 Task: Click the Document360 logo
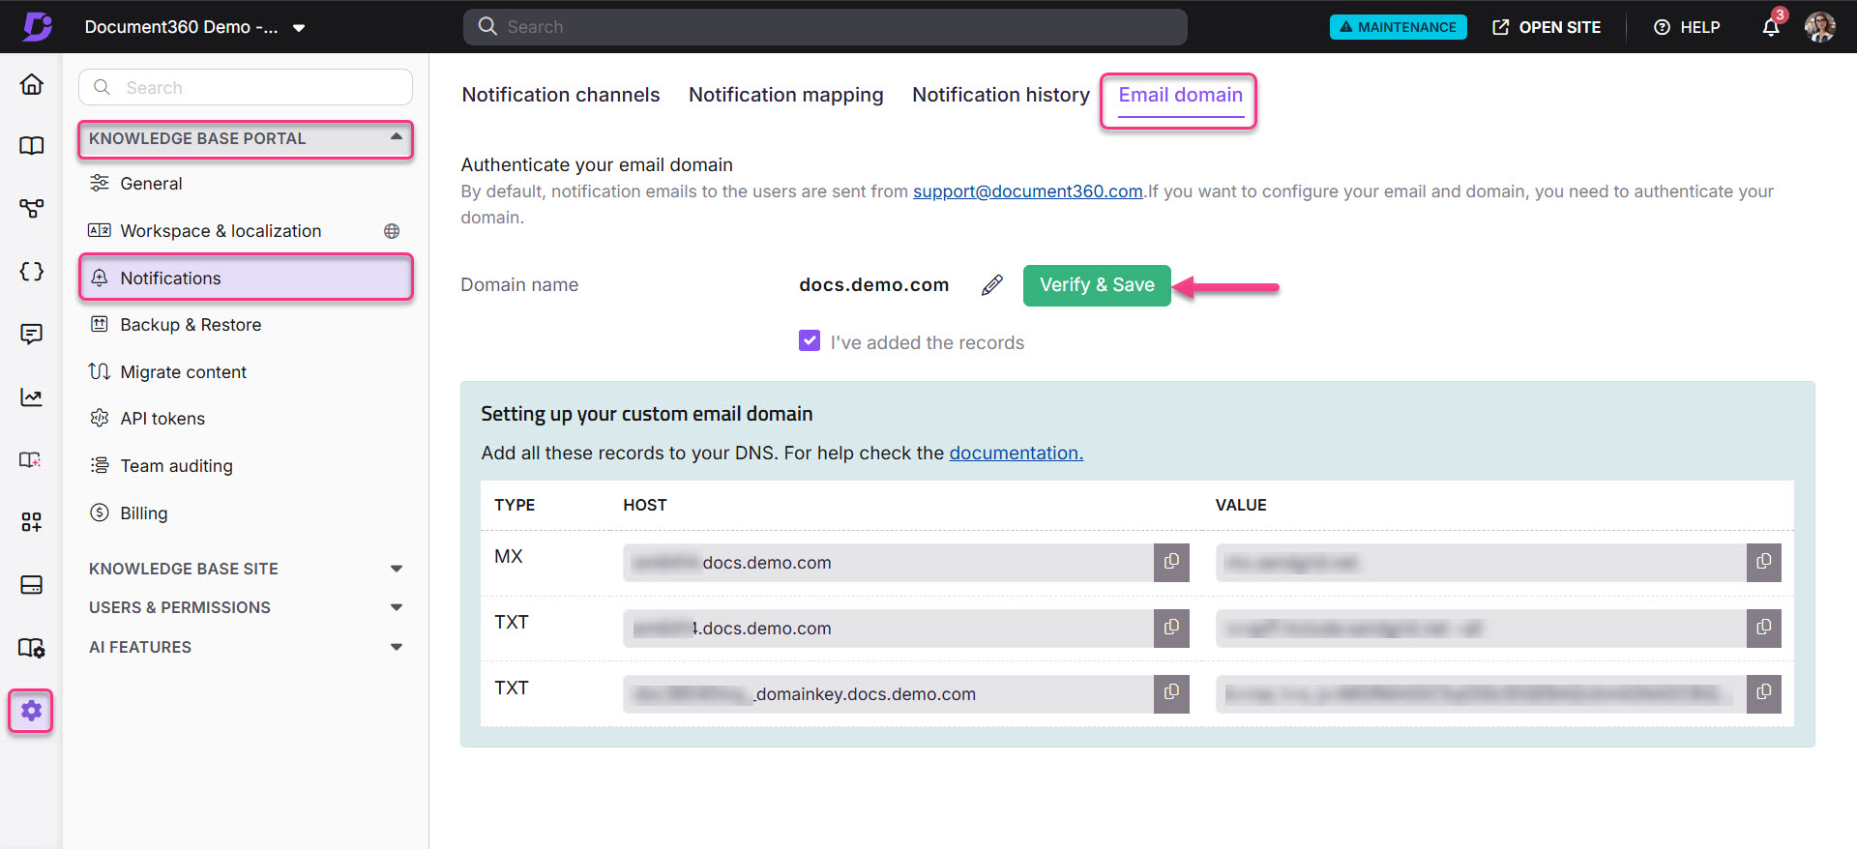click(37, 26)
